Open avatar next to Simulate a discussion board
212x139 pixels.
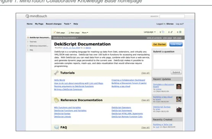(179, 87)
